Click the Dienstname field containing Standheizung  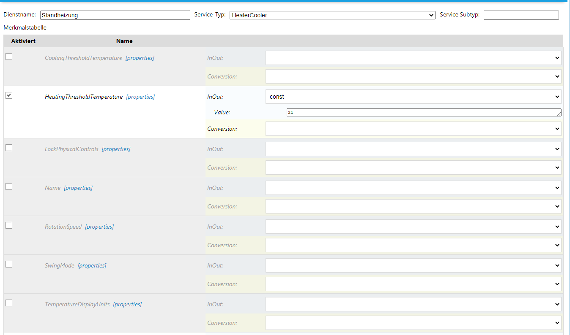point(115,15)
